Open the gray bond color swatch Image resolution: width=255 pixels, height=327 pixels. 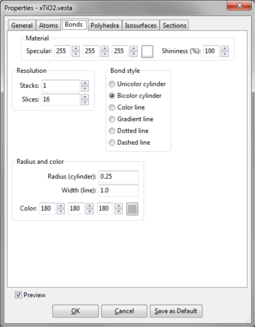(x=132, y=209)
